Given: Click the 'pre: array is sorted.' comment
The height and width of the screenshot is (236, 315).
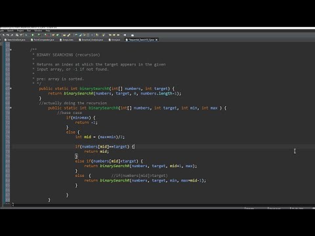Looking at the screenshot, I should point(60,79).
